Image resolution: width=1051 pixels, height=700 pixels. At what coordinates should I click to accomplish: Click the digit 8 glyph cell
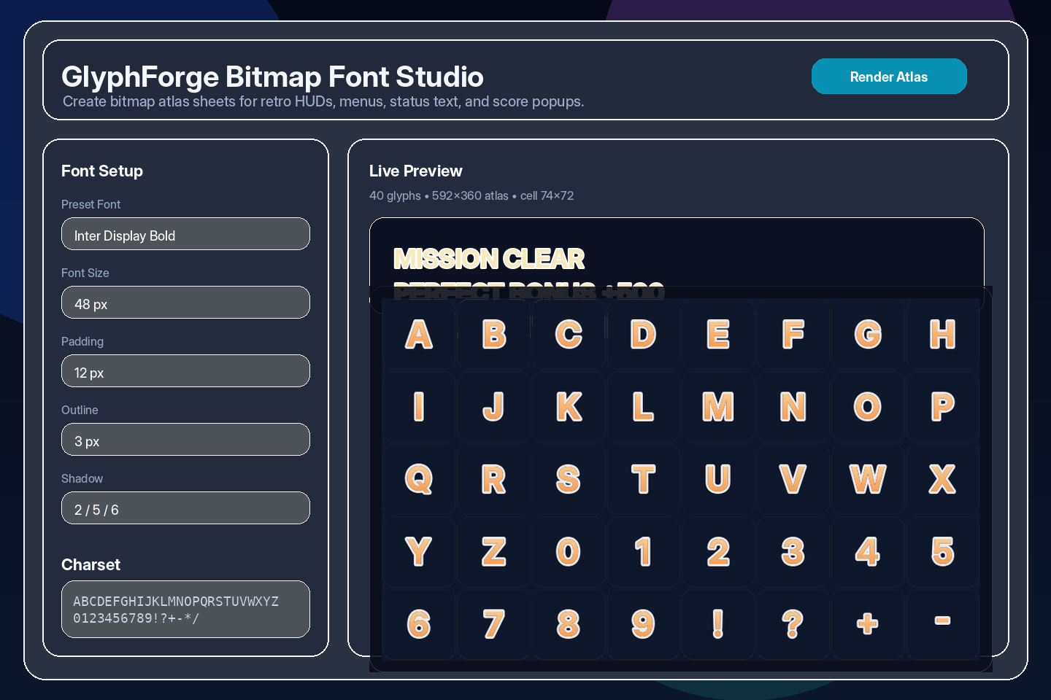tap(569, 624)
